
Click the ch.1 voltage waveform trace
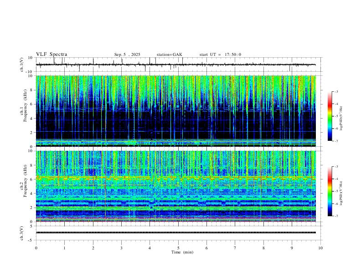(x=175, y=65)
